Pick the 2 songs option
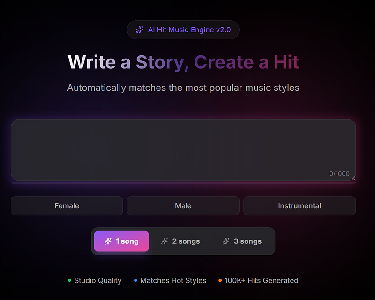The image size is (375, 300). click(x=180, y=241)
